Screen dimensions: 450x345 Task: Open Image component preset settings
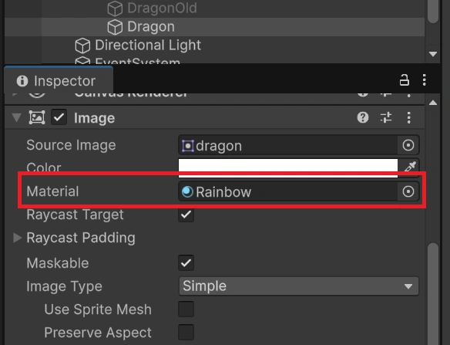click(x=386, y=117)
